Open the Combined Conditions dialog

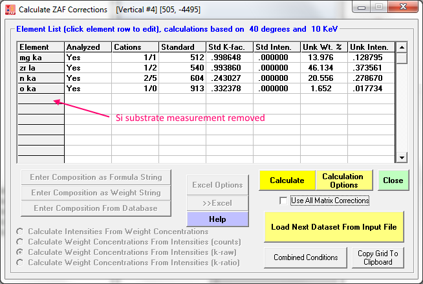305,257
